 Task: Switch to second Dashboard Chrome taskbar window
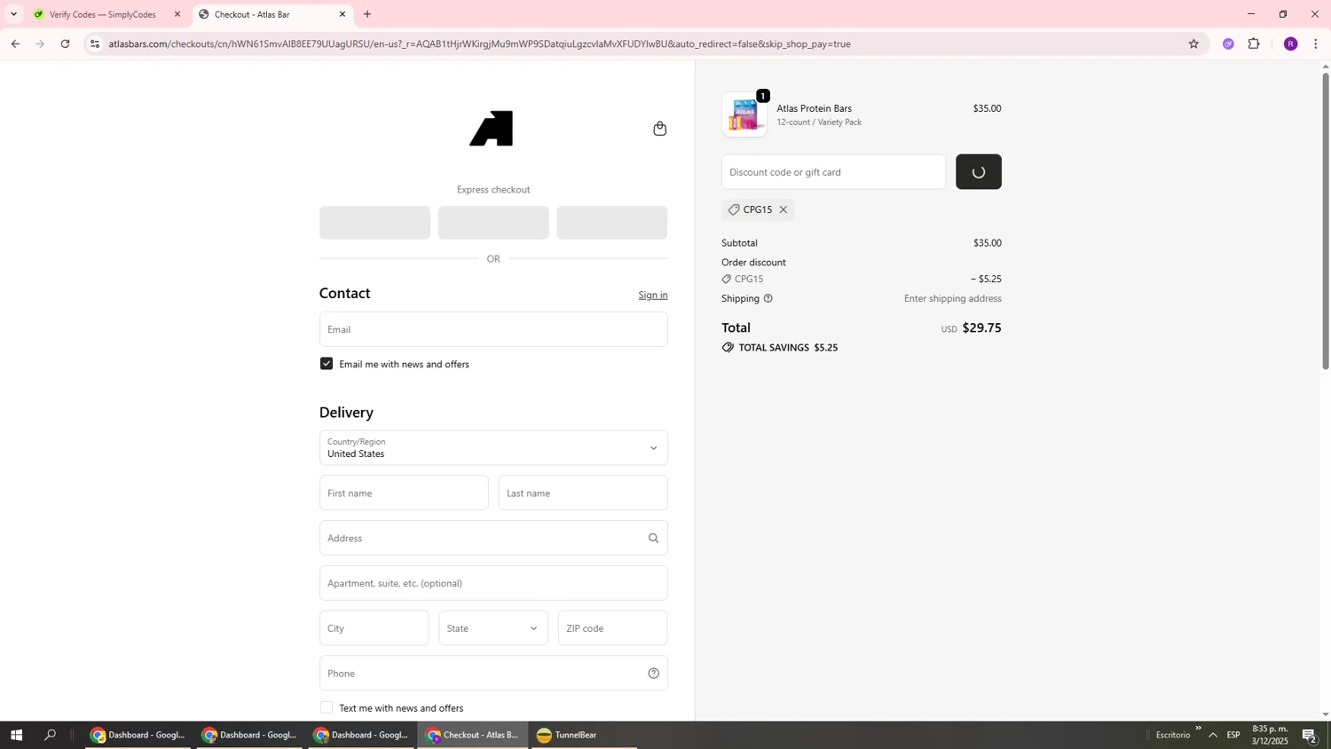(249, 735)
